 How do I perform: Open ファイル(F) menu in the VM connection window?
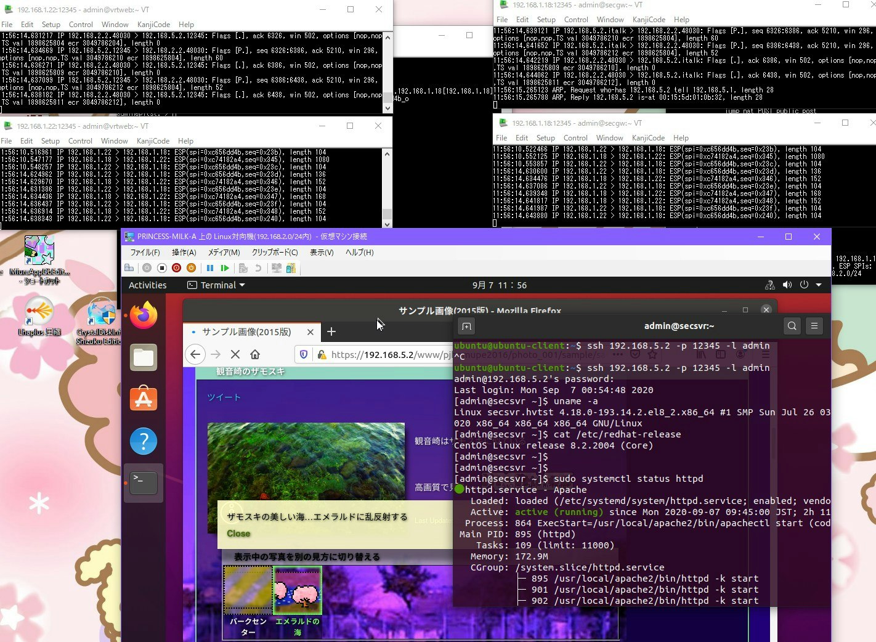coord(145,253)
